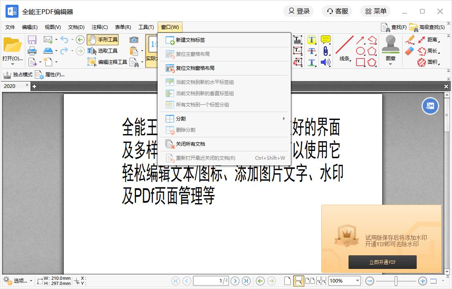Choose 新建文档标签 from the menu
Screen dimensions: 452x289
pyautogui.click(x=191, y=40)
